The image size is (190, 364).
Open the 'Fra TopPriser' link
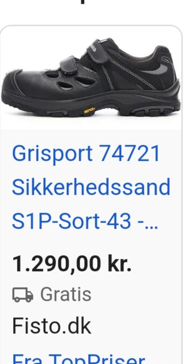[79, 359]
